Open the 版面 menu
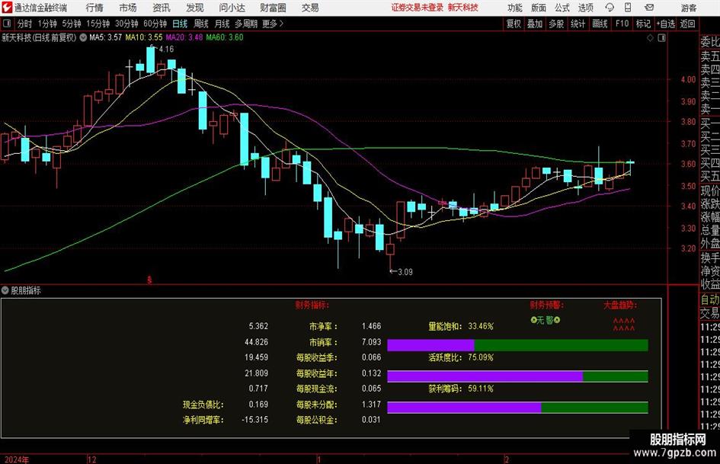The height and width of the screenshot is (464, 720). [x=538, y=8]
